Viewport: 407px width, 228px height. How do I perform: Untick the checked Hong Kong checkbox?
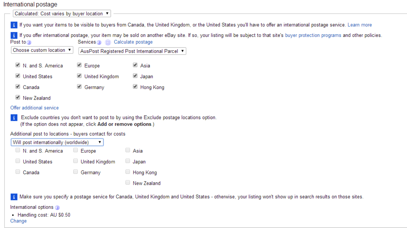pyautogui.click(x=135, y=87)
